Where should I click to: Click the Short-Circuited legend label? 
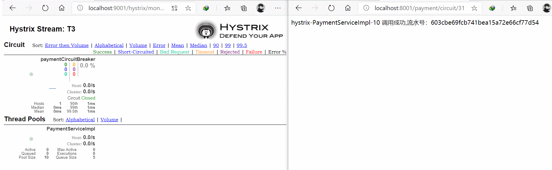click(x=136, y=52)
